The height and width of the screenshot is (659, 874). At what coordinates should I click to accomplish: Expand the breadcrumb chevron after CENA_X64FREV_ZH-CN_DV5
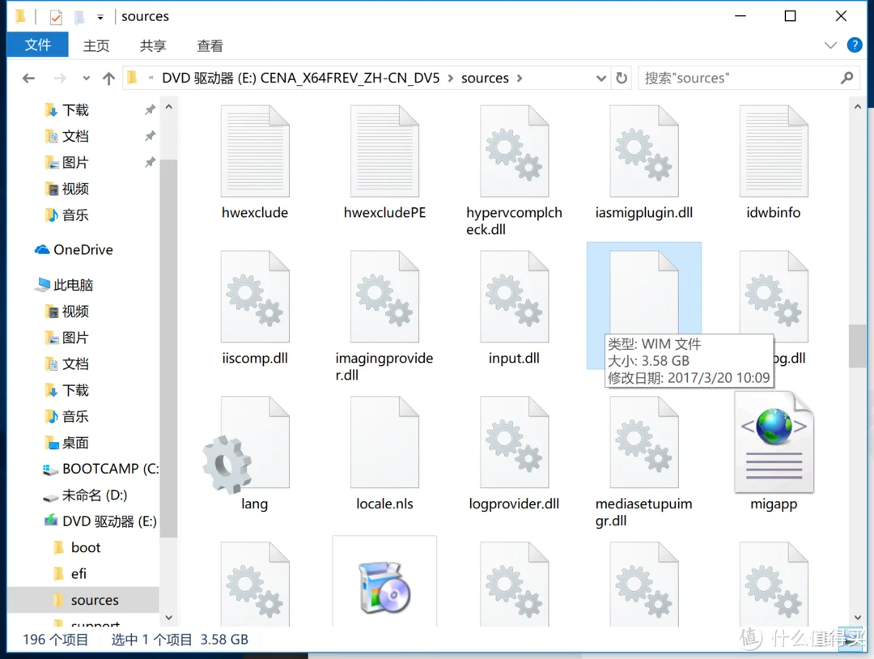coord(451,78)
